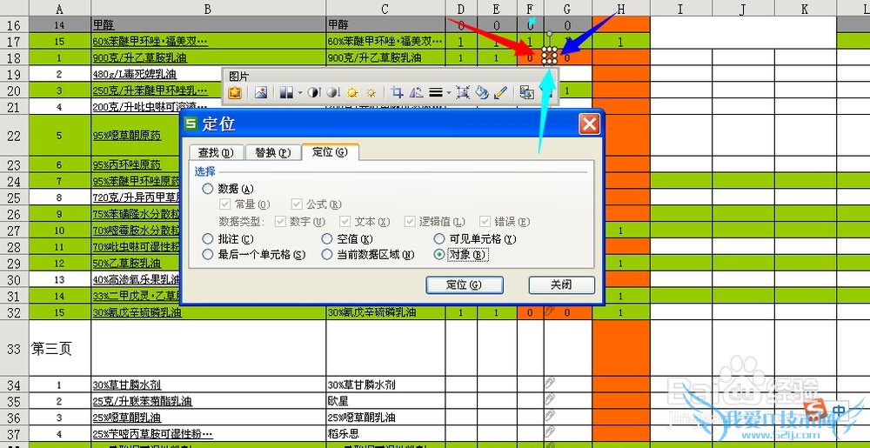
Task: Rotate the picture using rotate icon
Action: [416, 92]
